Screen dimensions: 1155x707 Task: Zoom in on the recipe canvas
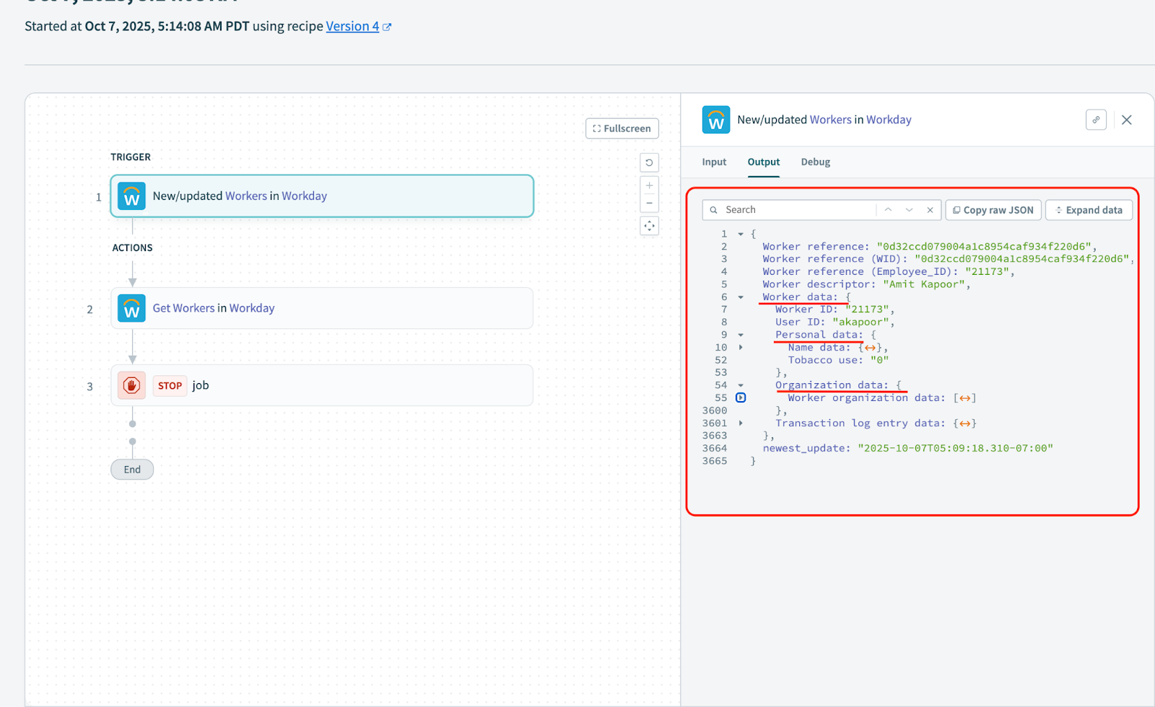(649, 185)
